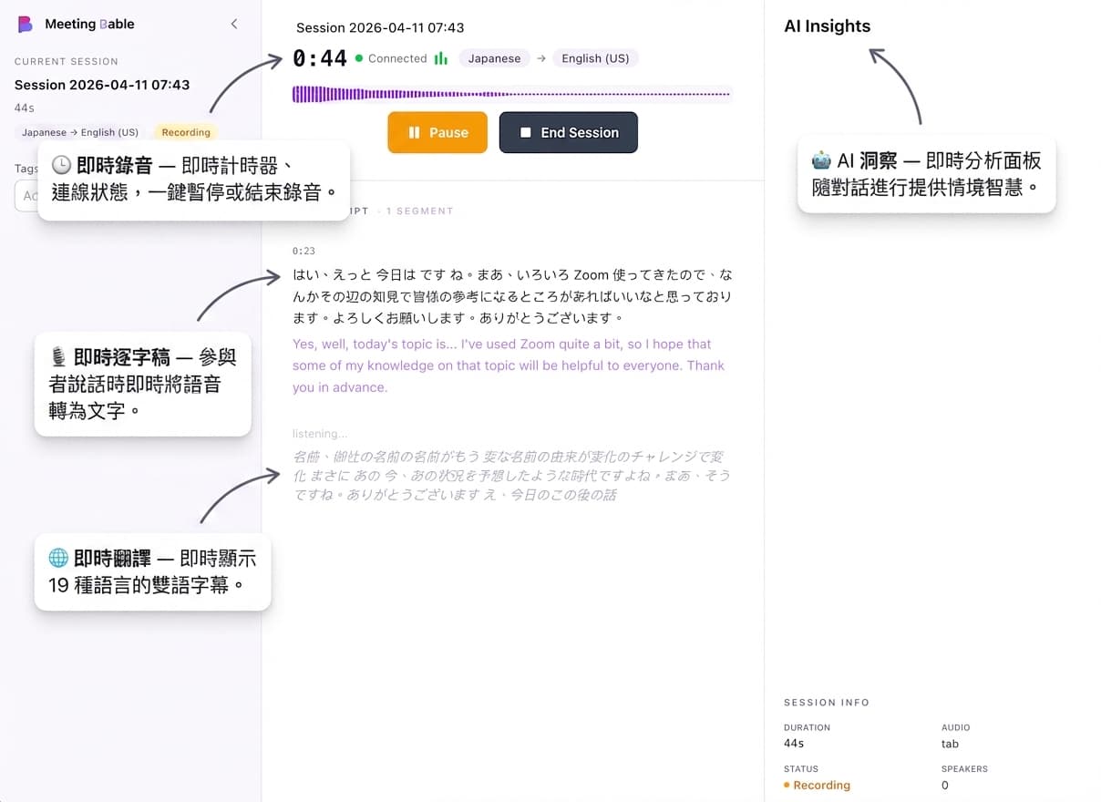
Task: Open the AI Insights panel header
Action: 827,26
